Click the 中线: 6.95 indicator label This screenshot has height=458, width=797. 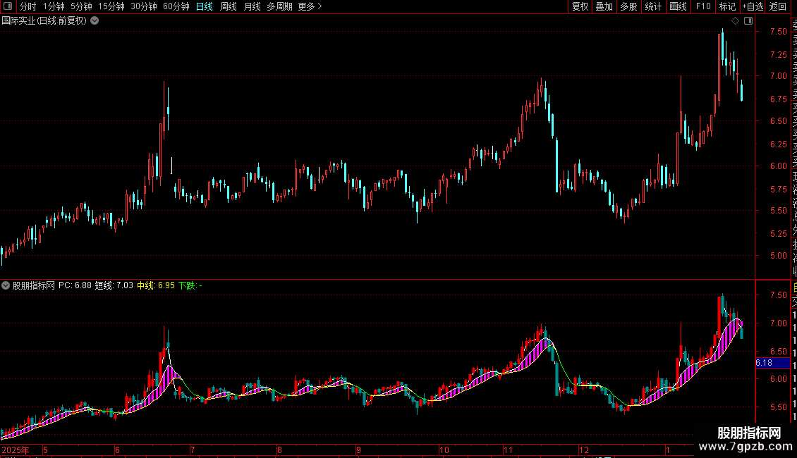tap(156, 286)
